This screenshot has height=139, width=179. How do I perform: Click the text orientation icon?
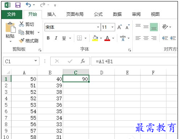165,27
